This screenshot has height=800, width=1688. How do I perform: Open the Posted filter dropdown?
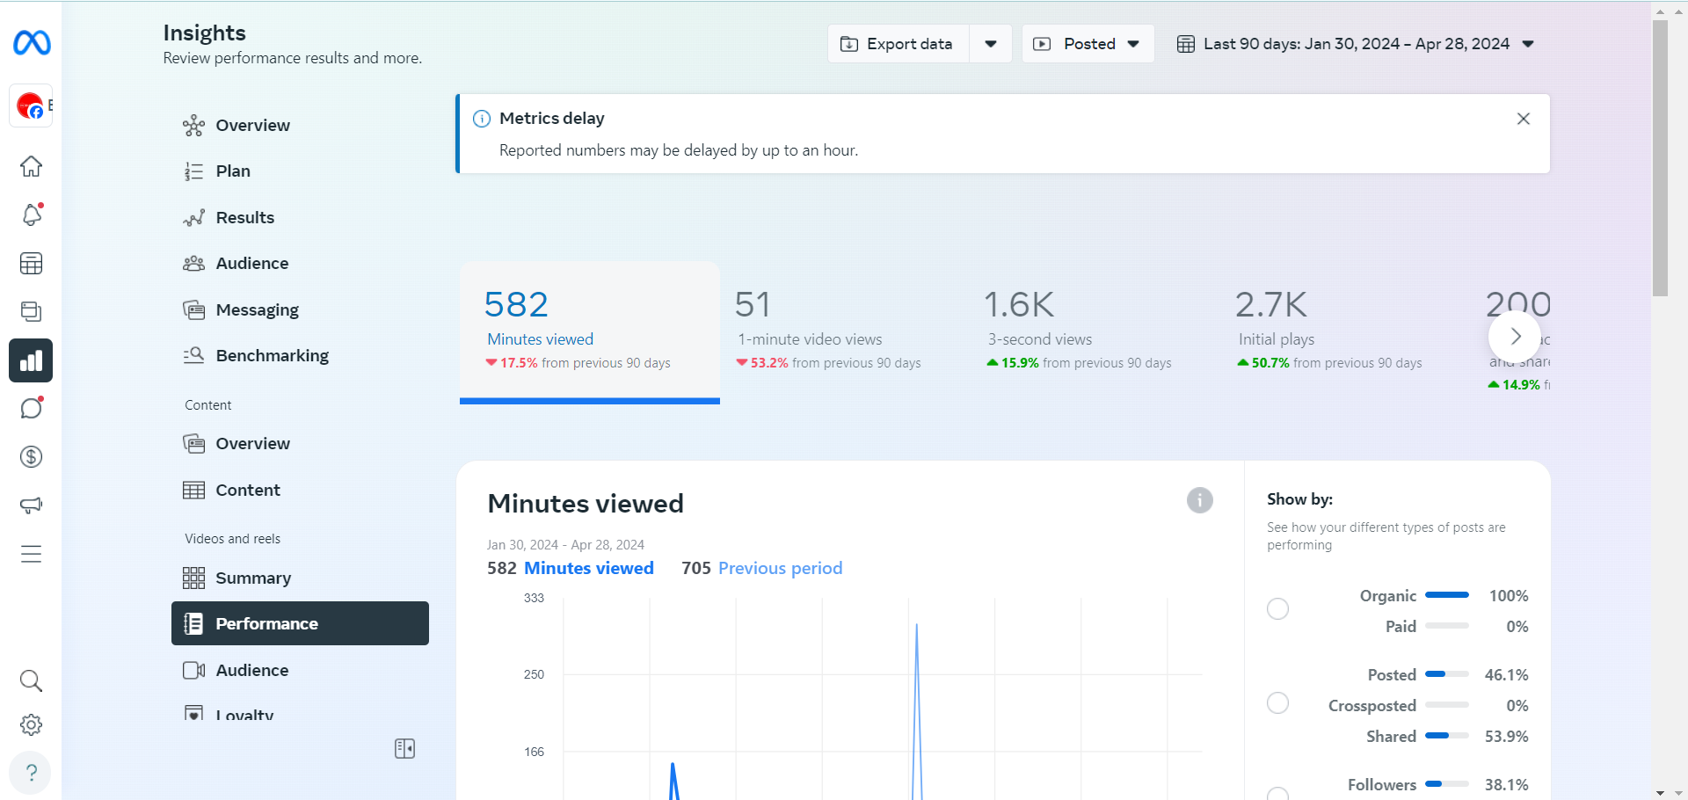1088,44
